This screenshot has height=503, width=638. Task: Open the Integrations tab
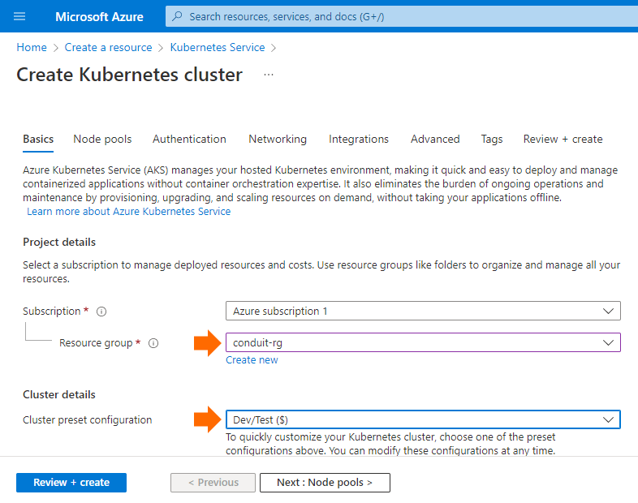click(x=359, y=139)
